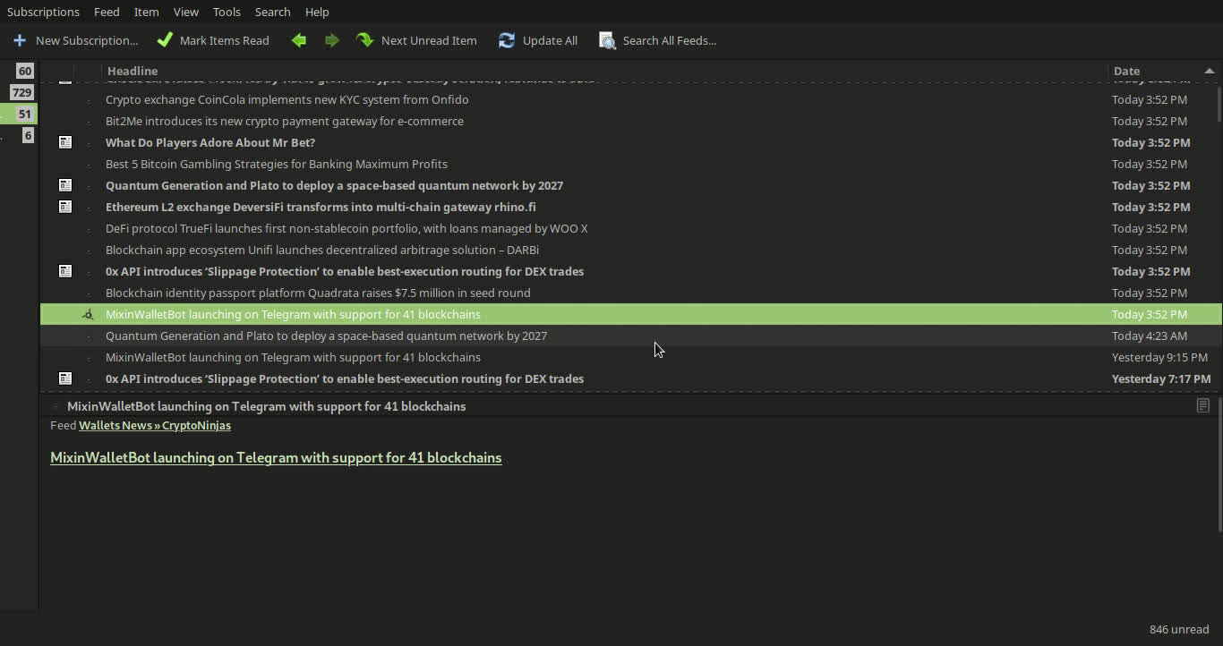Select 'MixinWalletBot' item from Yesterday 9:15 PM

point(293,357)
